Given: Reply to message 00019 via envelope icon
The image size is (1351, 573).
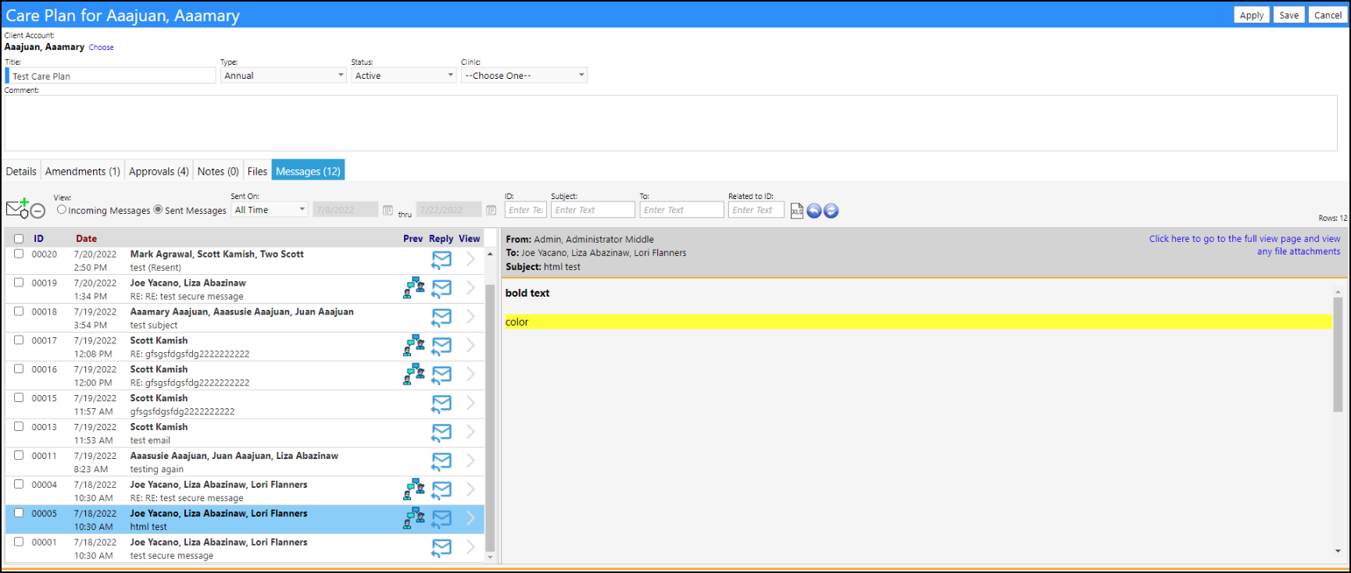Looking at the screenshot, I should tap(441, 288).
